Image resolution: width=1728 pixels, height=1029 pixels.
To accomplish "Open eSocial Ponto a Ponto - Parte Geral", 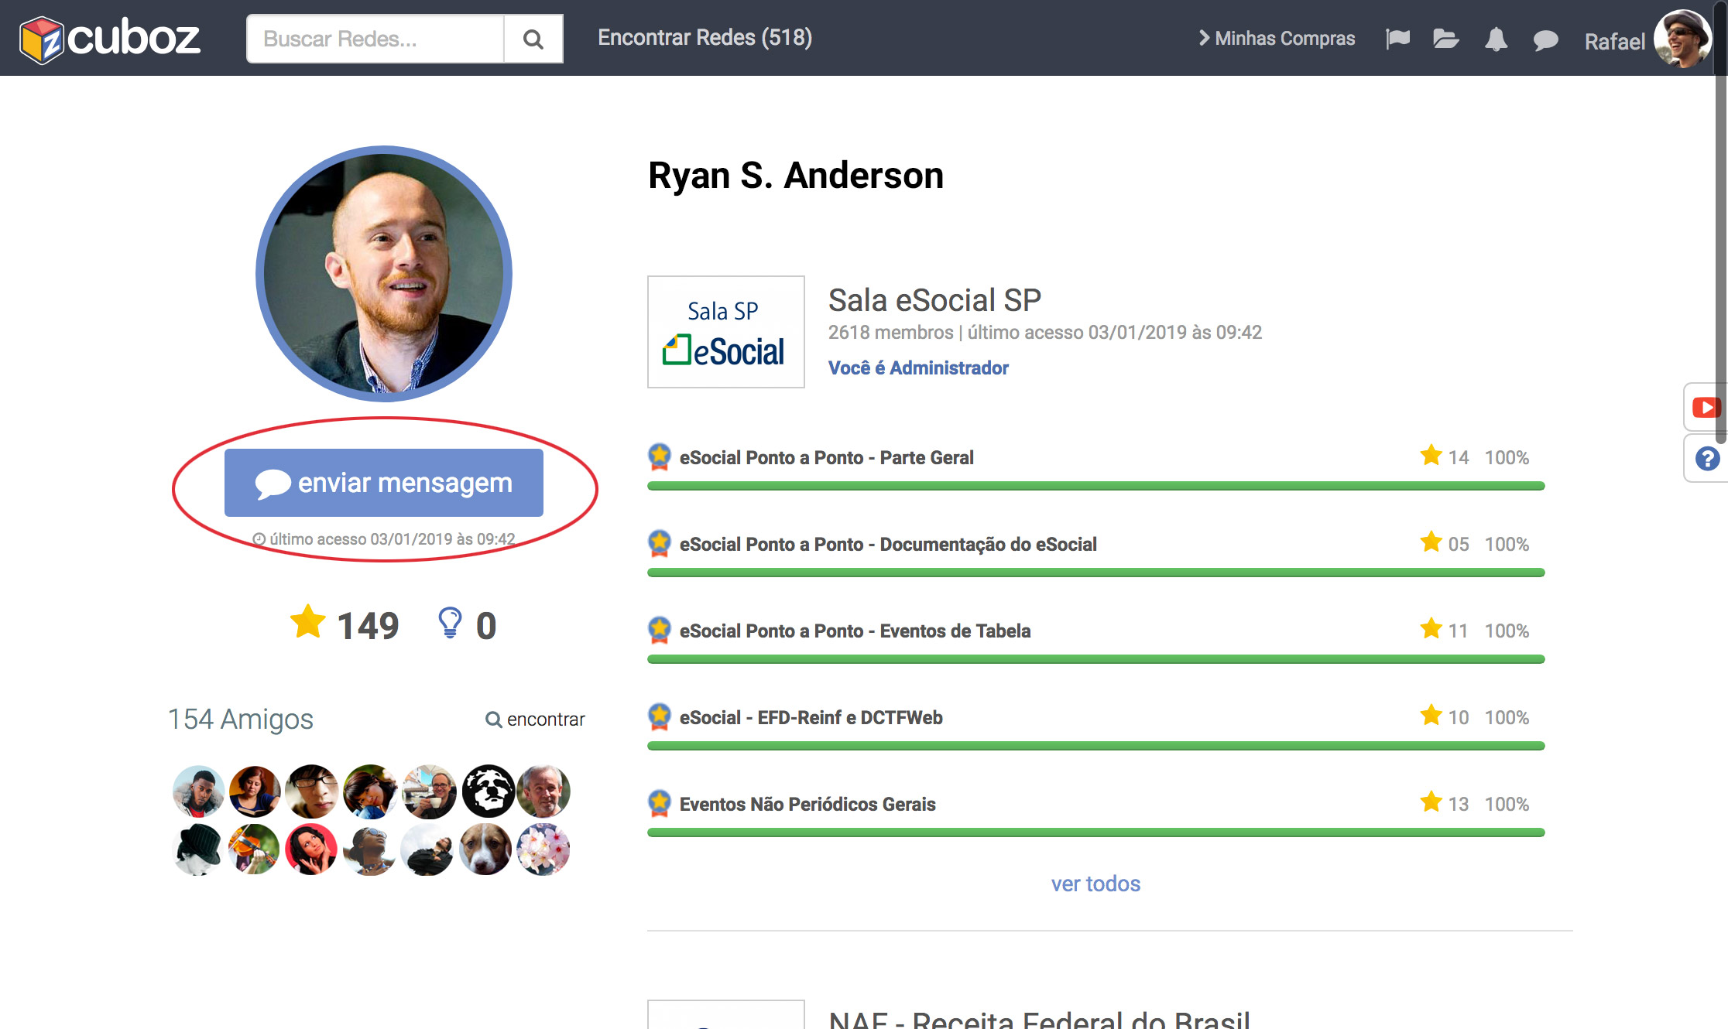I will coord(826,458).
